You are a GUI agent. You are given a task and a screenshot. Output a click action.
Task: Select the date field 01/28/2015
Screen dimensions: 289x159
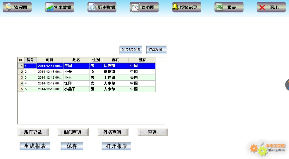[x=131, y=50]
